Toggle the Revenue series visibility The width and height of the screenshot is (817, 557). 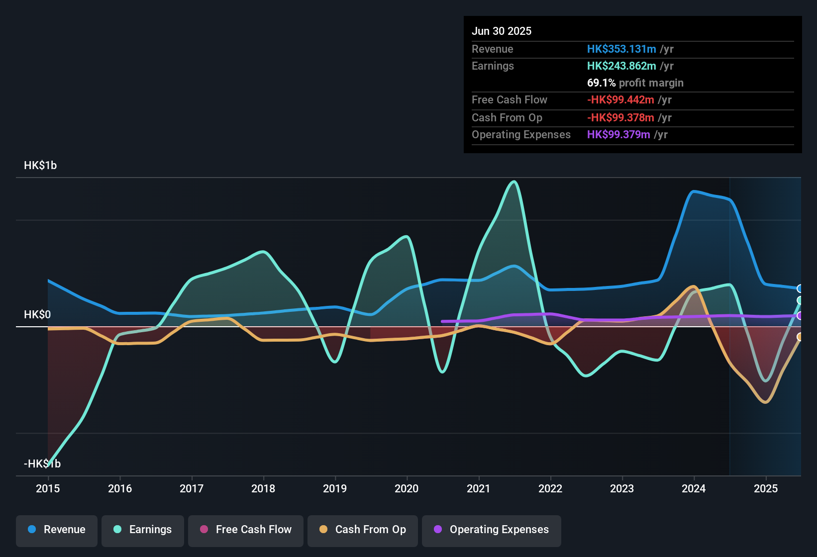pos(56,530)
